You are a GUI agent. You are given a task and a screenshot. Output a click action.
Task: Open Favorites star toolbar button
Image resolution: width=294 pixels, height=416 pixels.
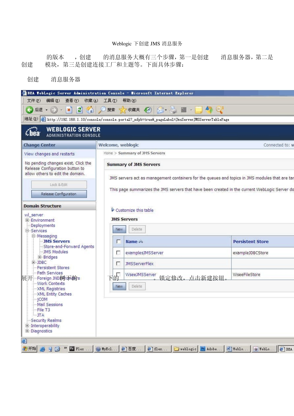click(130, 110)
